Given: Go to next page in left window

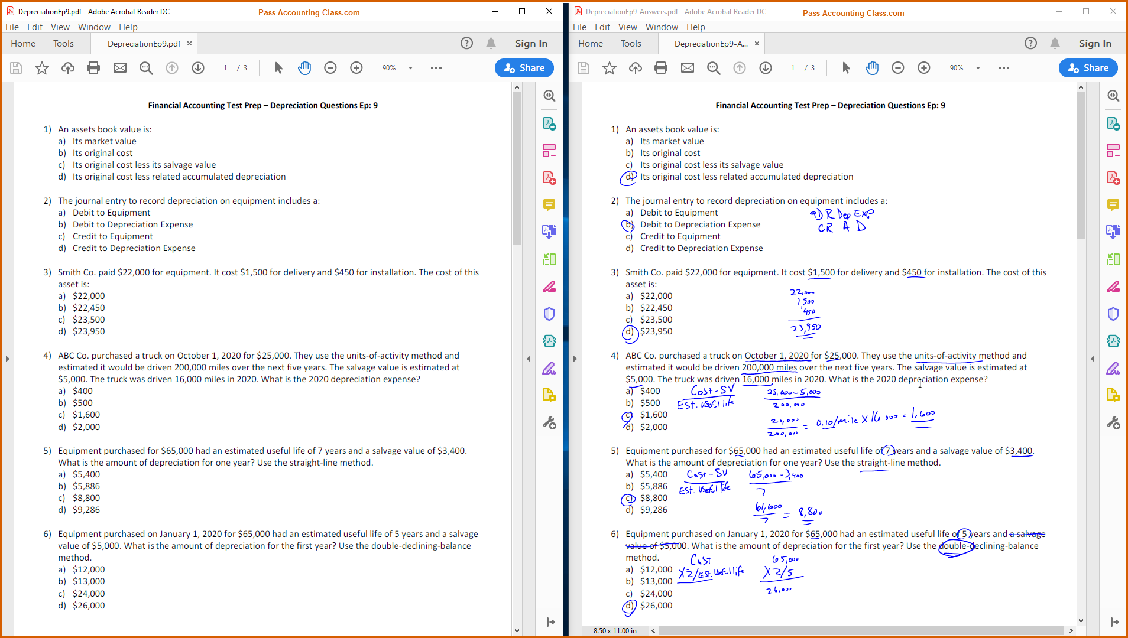Looking at the screenshot, I should (198, 68).
